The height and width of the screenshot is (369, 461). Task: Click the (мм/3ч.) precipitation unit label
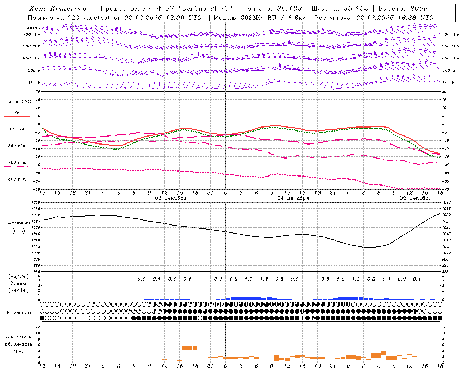tap(18, 276)
